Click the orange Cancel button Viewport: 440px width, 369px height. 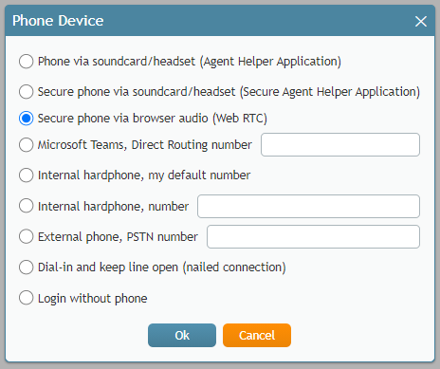tap(257, 335)
